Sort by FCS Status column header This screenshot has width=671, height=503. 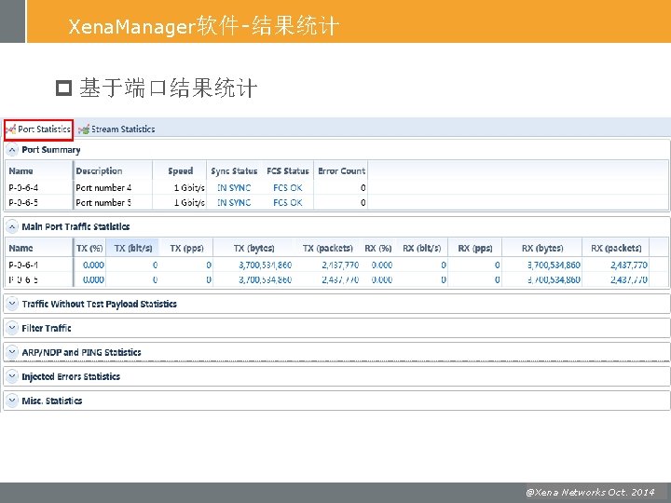pos(288,170)
